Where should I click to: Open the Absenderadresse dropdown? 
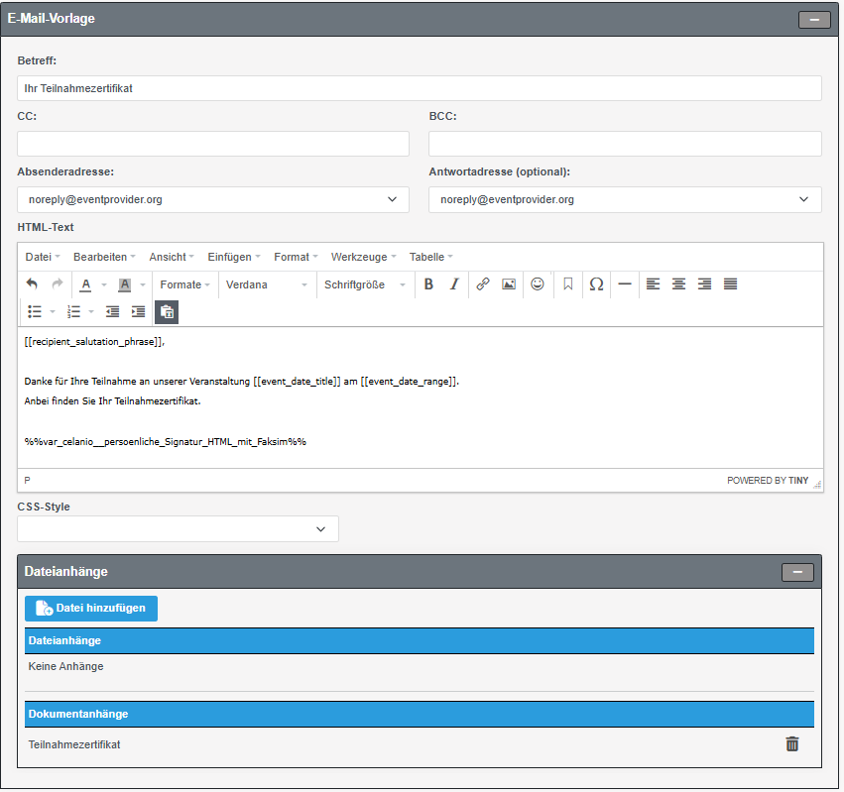pyautogui.click(x=213, y=199)
